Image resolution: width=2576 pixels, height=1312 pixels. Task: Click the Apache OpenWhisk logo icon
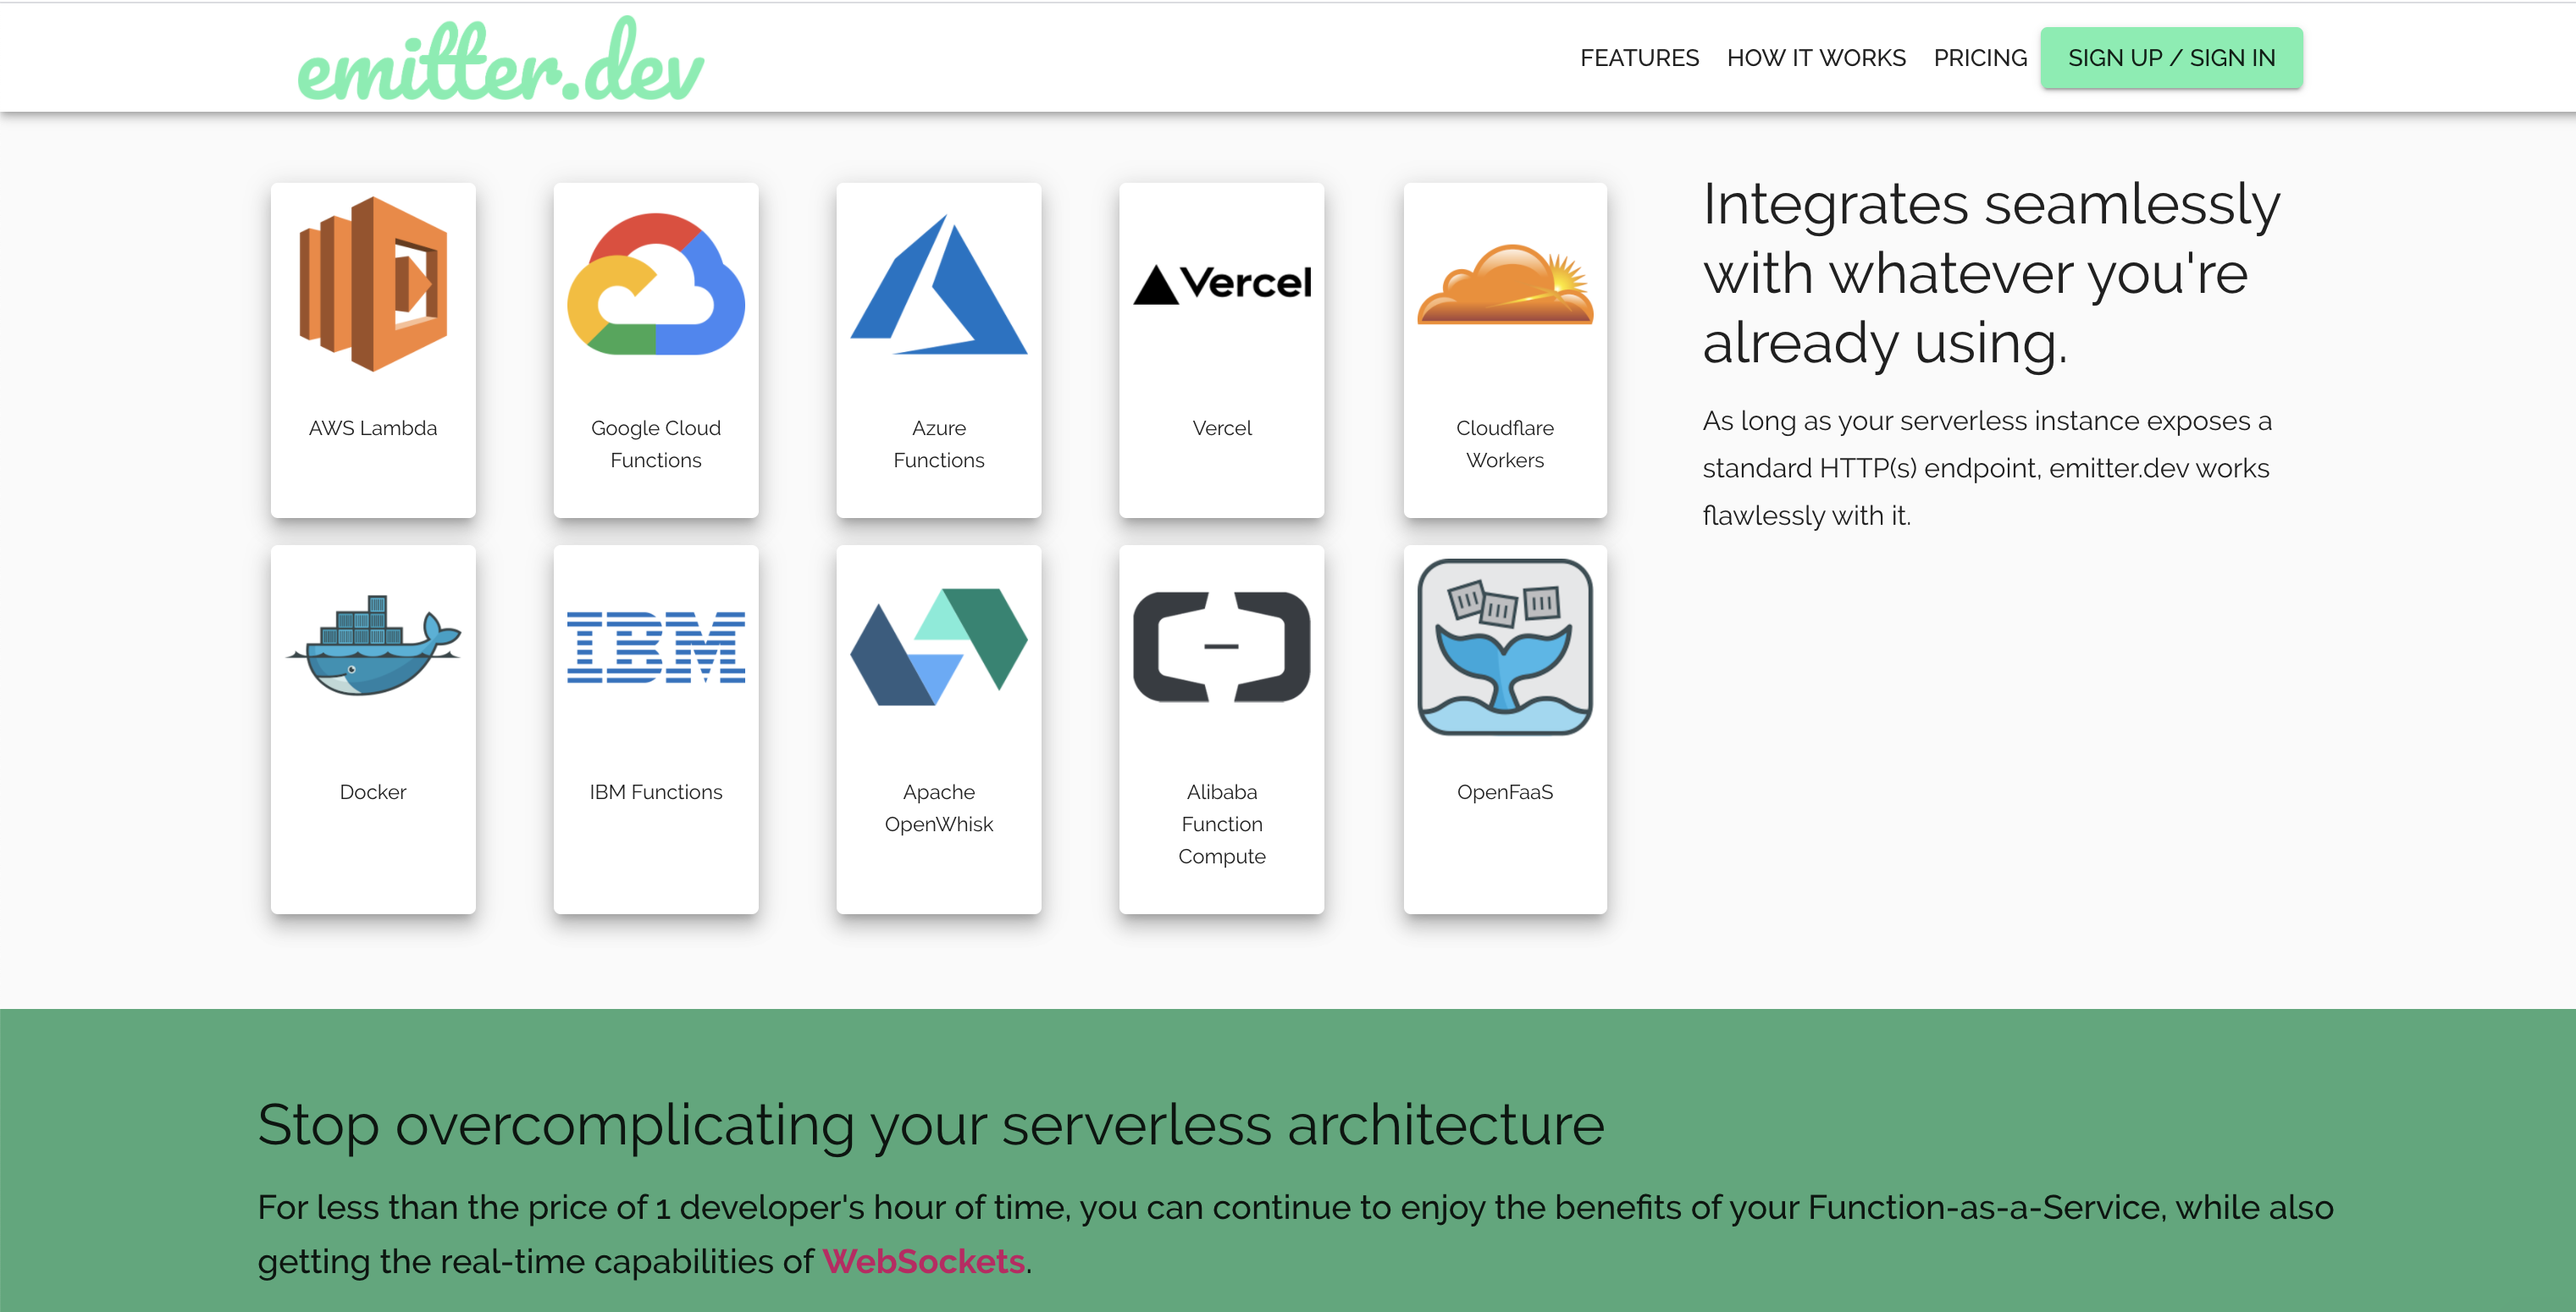click(939, 647)
